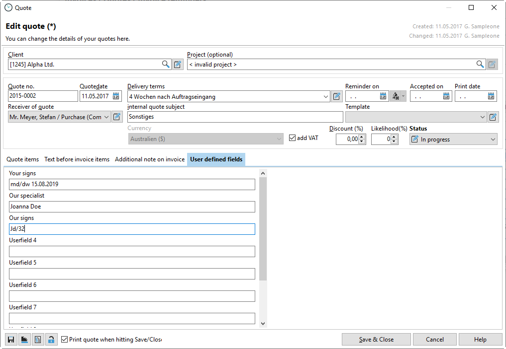This screenshot has width=506, height=349.
Task: Switch to the Quote items tab
Action: 22,159
